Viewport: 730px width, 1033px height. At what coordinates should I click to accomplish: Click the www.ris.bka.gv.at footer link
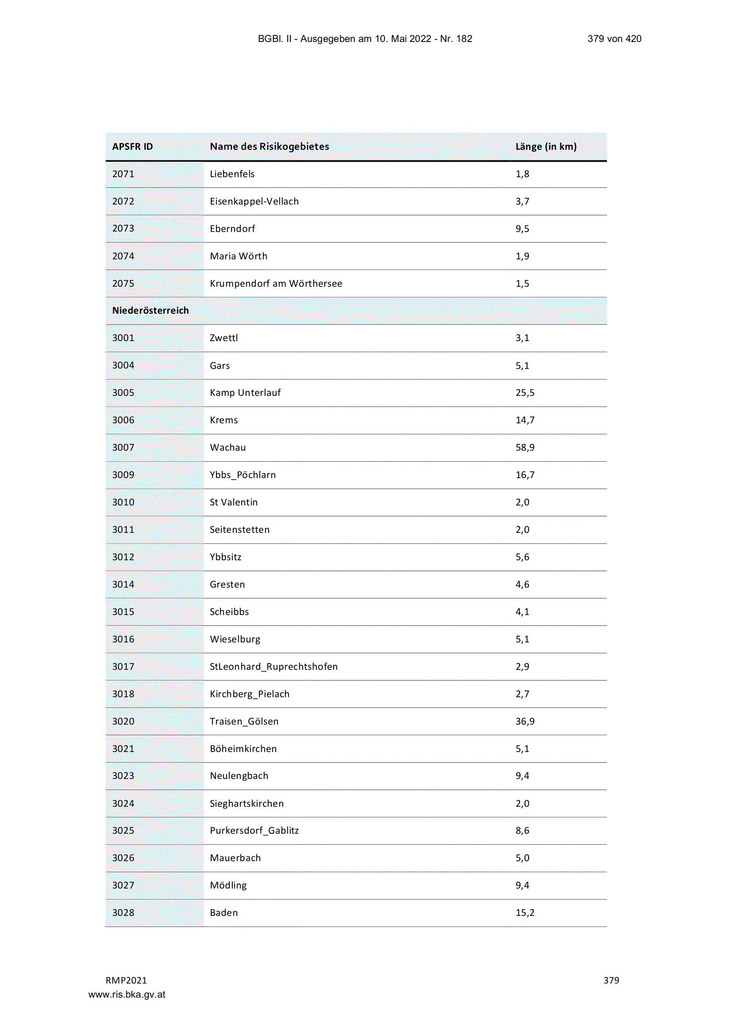coord(127,994)
